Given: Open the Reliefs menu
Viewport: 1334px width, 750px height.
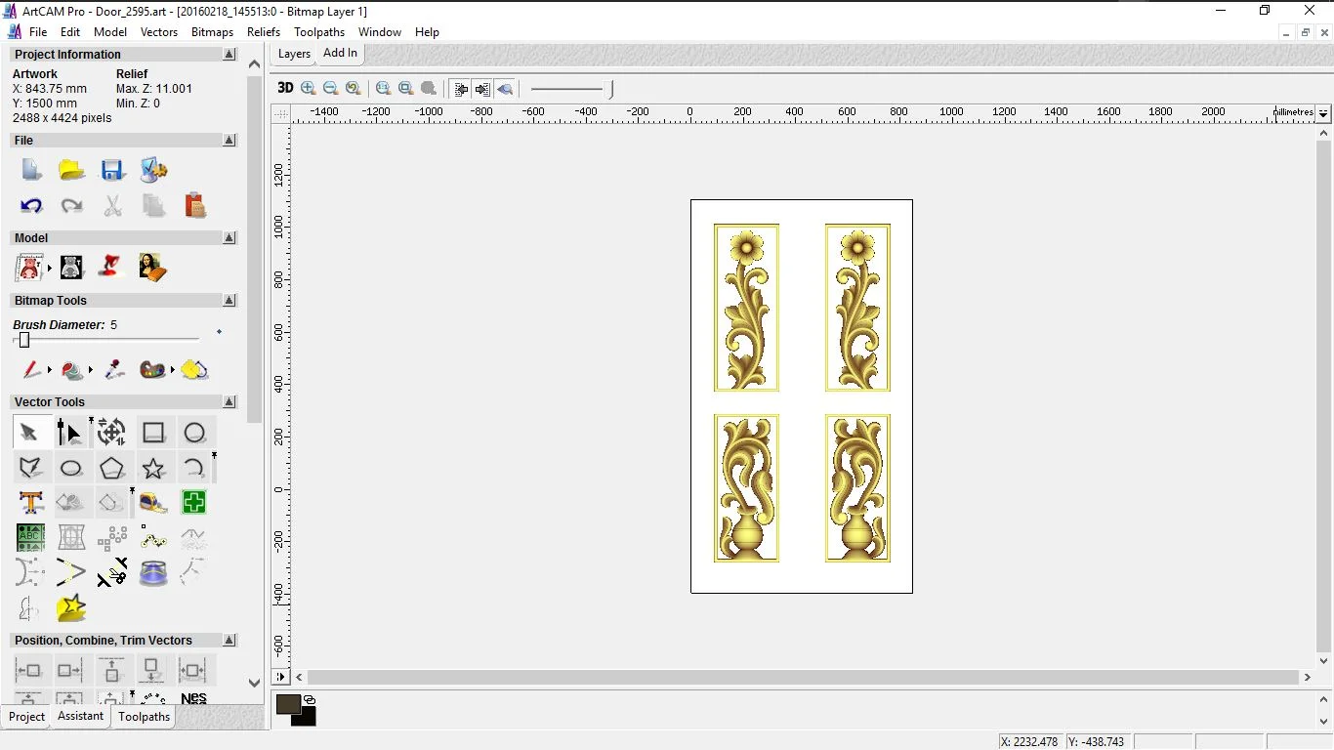Looking at the screenshot, I should [264, 32].
